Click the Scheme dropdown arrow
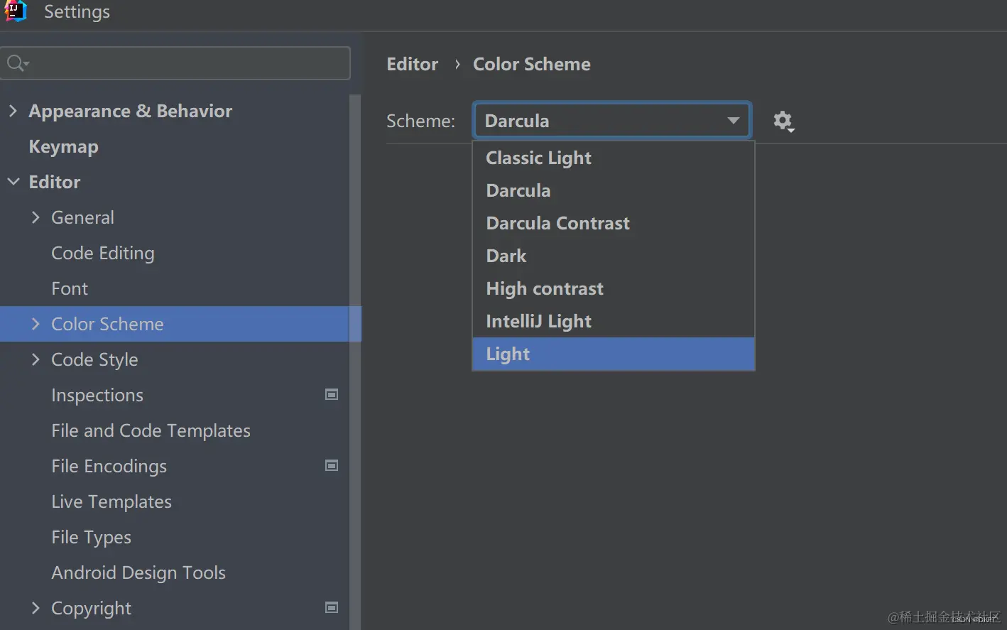Viewport: 1007px width, 630px height. [733, 120]
